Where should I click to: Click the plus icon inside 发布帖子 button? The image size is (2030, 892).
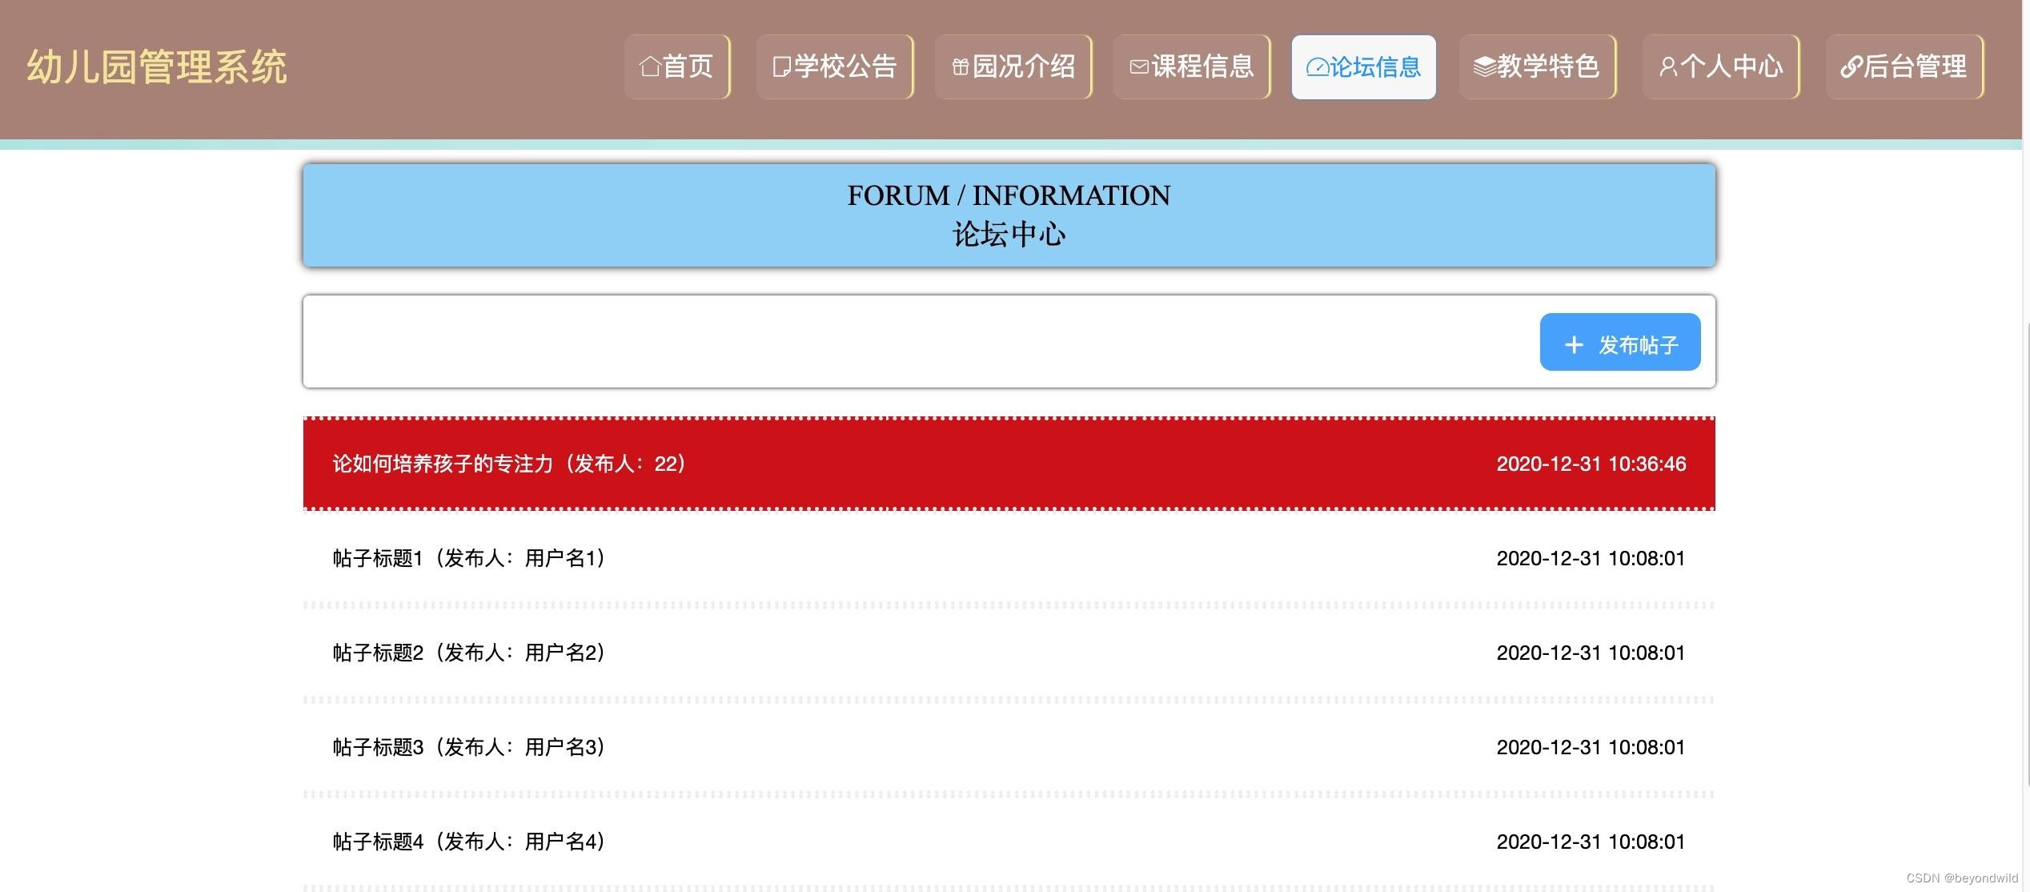[1574, 343]
